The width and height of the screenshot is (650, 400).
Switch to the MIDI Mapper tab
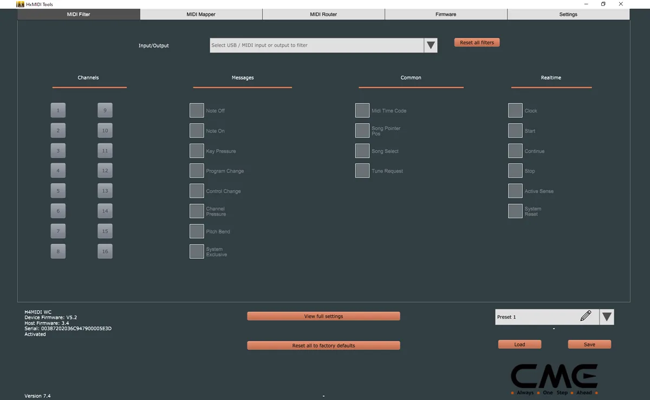[x=200, y=14]
